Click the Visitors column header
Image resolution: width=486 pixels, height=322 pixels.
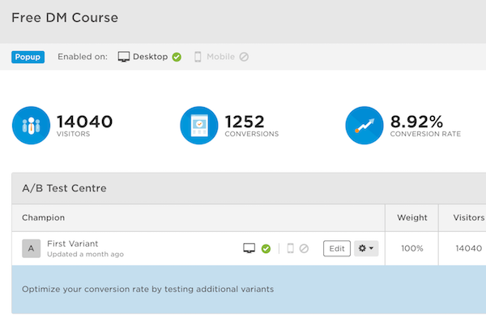(x=469, y=217)
